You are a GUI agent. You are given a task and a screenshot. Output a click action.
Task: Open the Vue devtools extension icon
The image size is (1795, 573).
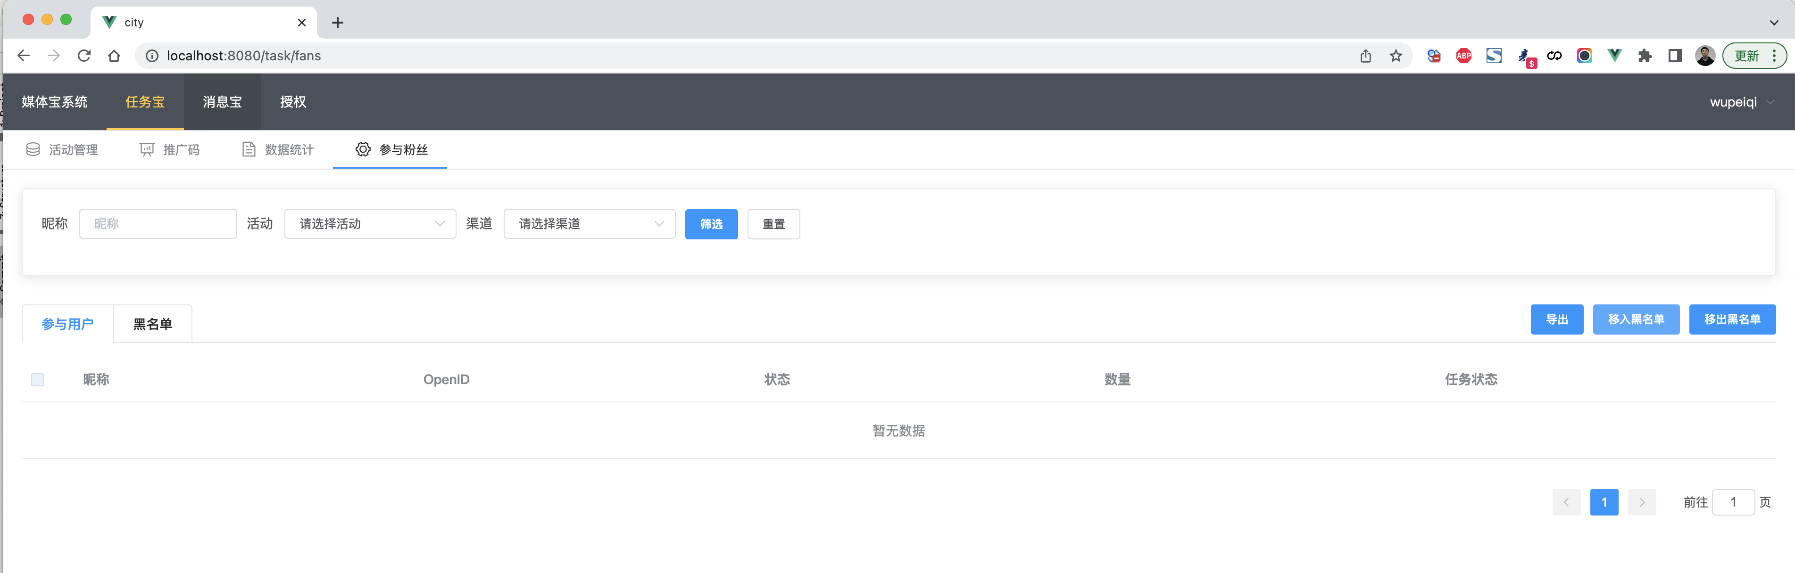(1614, 56)
